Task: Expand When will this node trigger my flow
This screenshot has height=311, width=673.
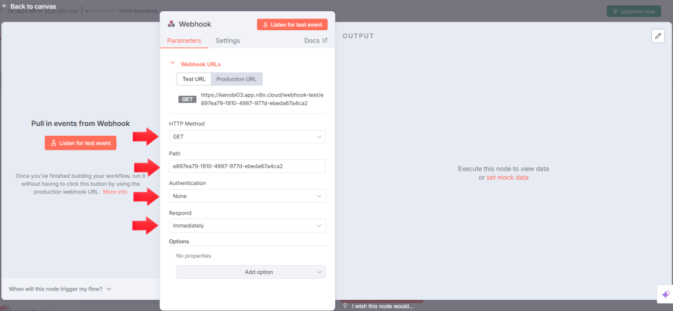Action: coord(60,289)
